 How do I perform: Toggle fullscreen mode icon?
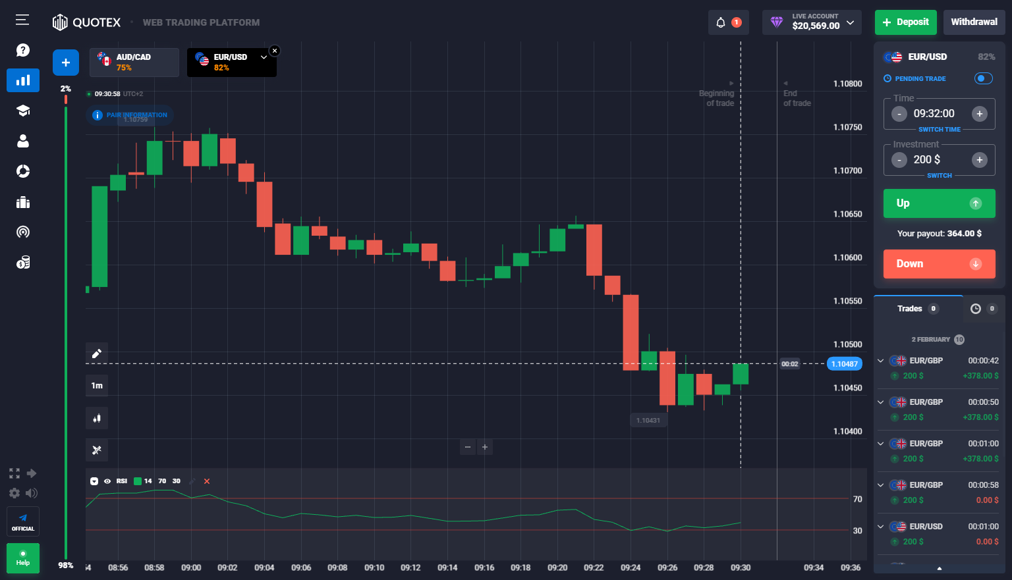click(14, 473)
